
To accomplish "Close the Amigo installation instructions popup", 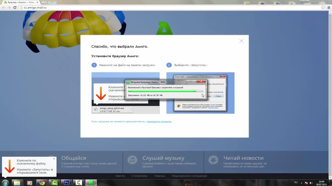I will pyautogui.click(x=241, y=41).
